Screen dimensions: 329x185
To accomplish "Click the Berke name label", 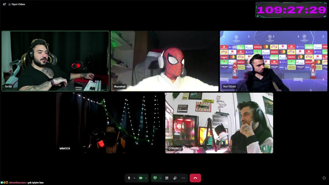I will click(8, 87).
